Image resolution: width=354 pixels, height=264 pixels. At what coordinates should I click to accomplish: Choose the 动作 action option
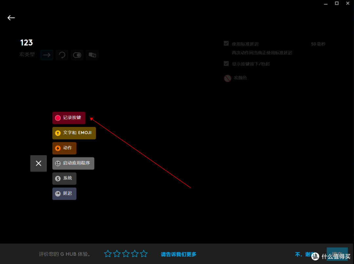coord(64,148)
